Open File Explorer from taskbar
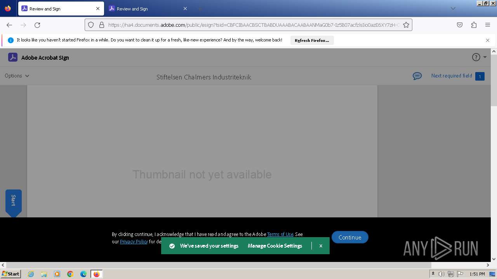This screenshot has height=279, width=497. pyautogui.click(x=44, y=274)
